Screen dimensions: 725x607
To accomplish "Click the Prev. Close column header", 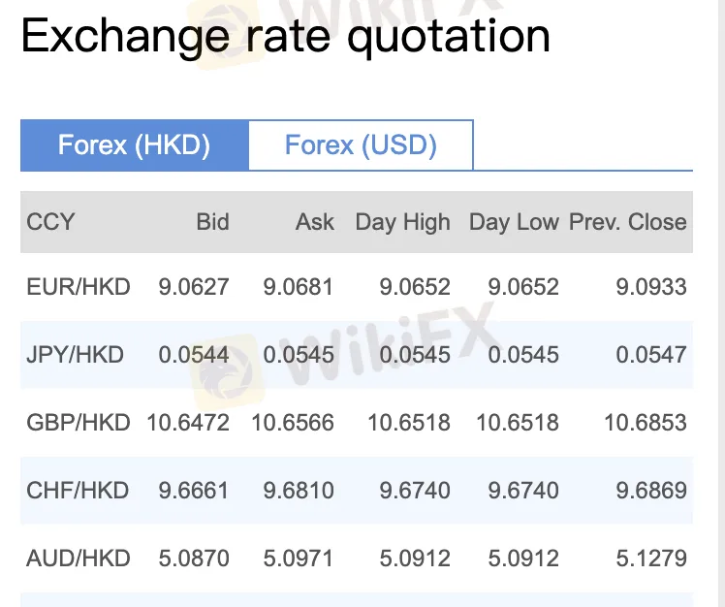I will 627,222.
